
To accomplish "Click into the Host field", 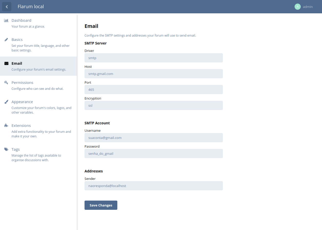I will 154,74.
